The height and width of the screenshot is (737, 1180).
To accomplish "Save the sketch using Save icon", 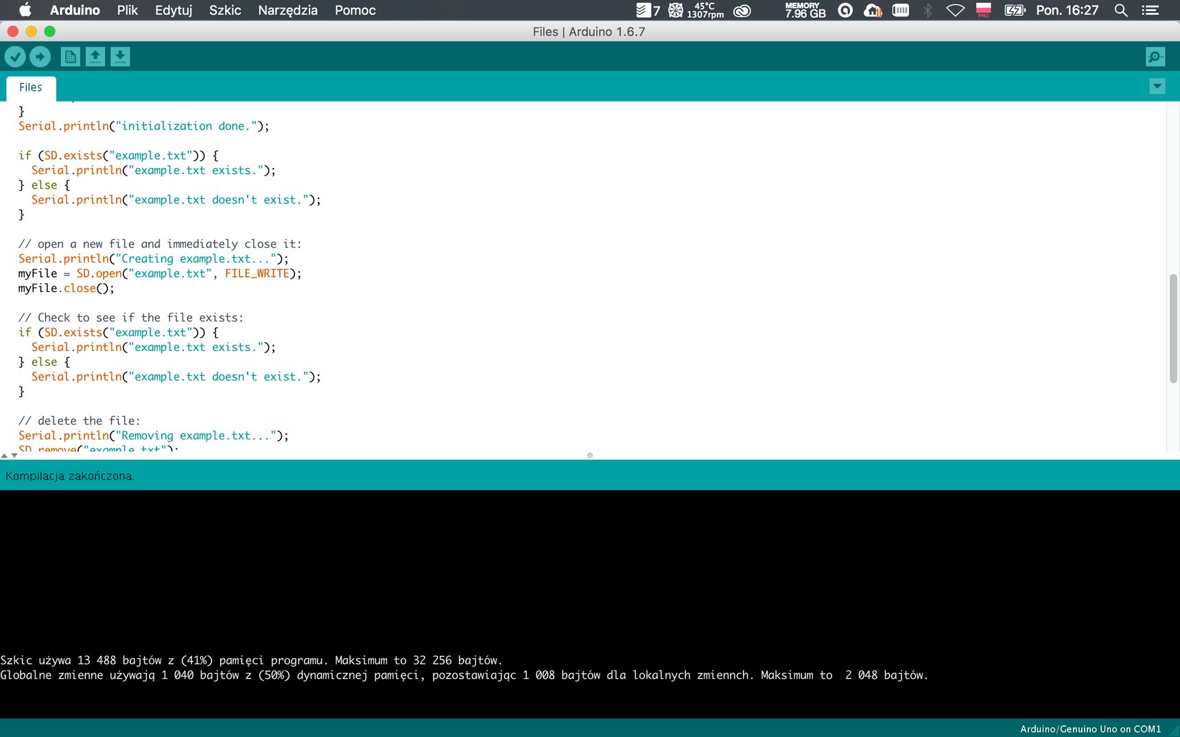I will pyautogui.click(x=120, y=56).
